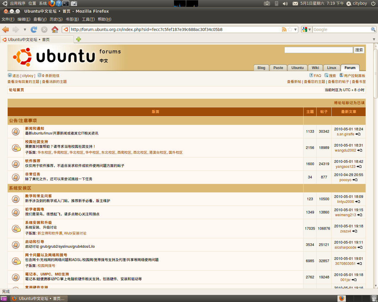Open the 位置 menu in top panel
The image size is (378, 302).
[32, 4]
